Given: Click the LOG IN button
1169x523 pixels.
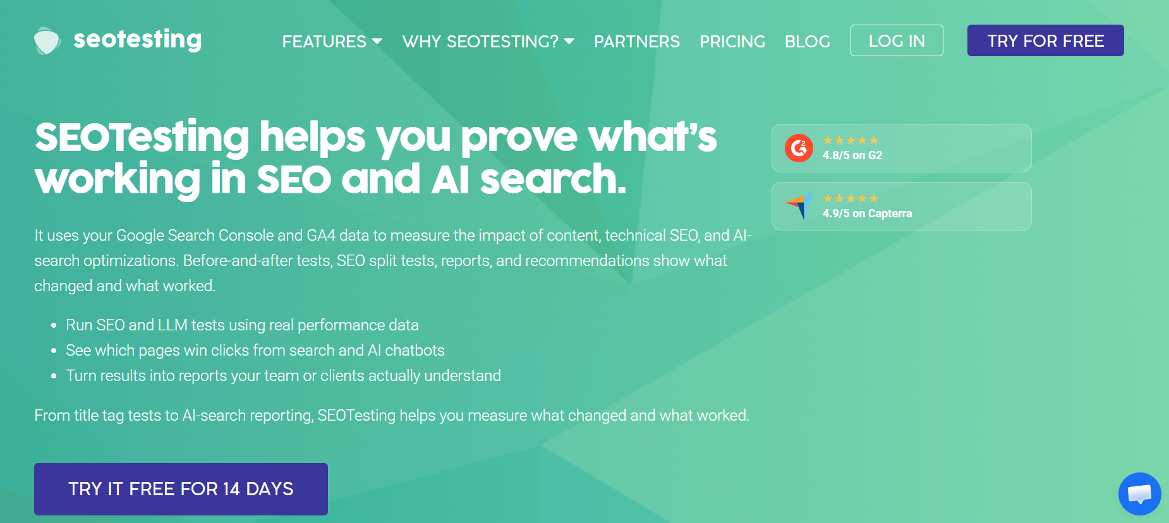Looking at the screenshot, I should tap(897, 40).
